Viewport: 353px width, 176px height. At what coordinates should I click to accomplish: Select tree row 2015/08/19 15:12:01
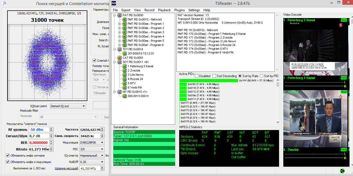141,53
